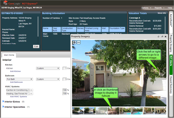
Task: Zoom in on the property image
Action: pyautogui.click(x=74, y=42)
